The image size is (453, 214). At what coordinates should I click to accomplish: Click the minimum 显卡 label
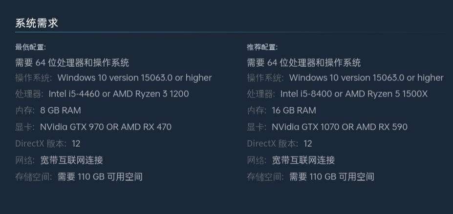pos(24,127)
